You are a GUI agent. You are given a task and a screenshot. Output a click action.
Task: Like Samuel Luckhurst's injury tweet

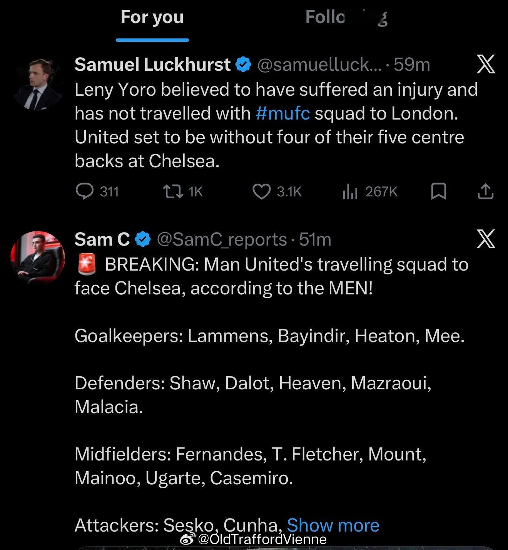pos(261,191)
